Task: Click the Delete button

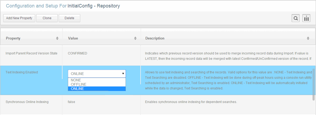Action: point(69,18)
